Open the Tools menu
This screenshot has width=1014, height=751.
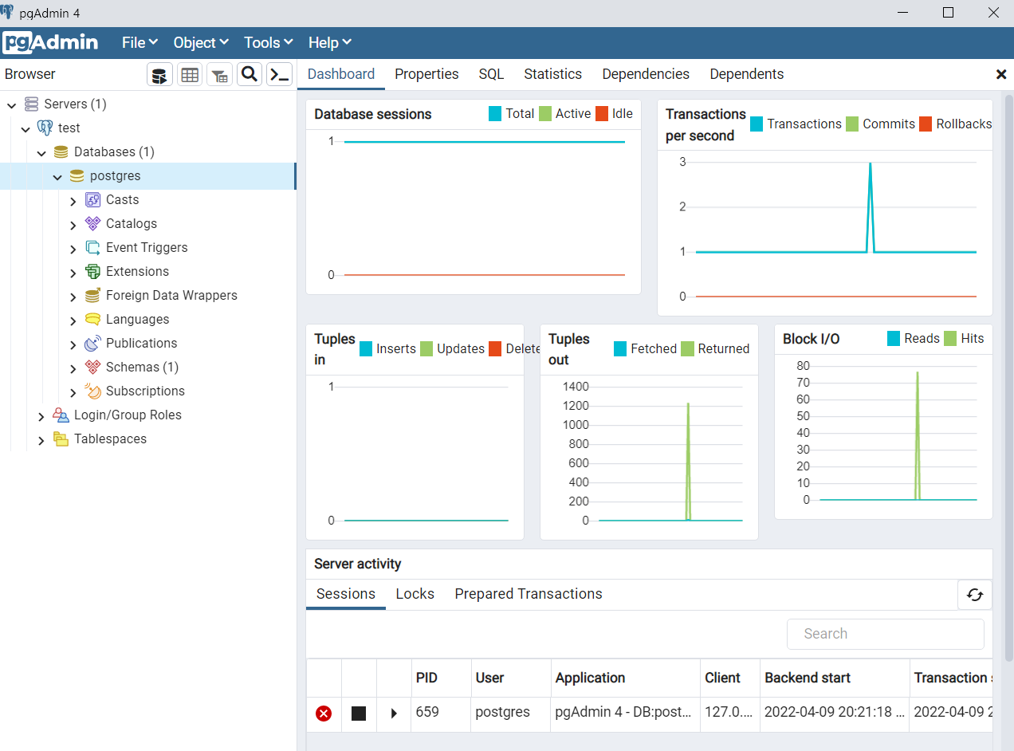[x=269, y=43]
